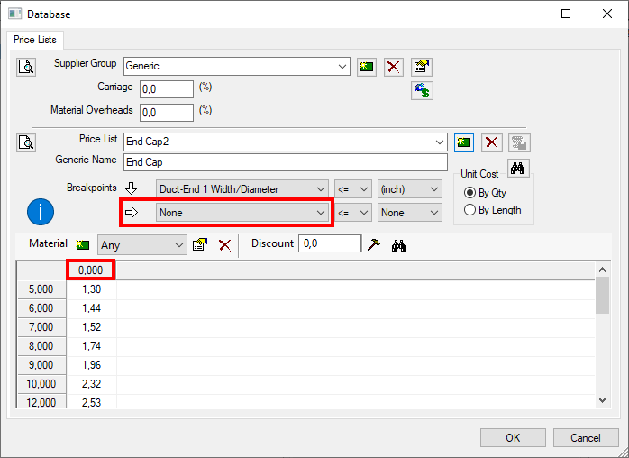Click the Discount value field

coord(330,243)
